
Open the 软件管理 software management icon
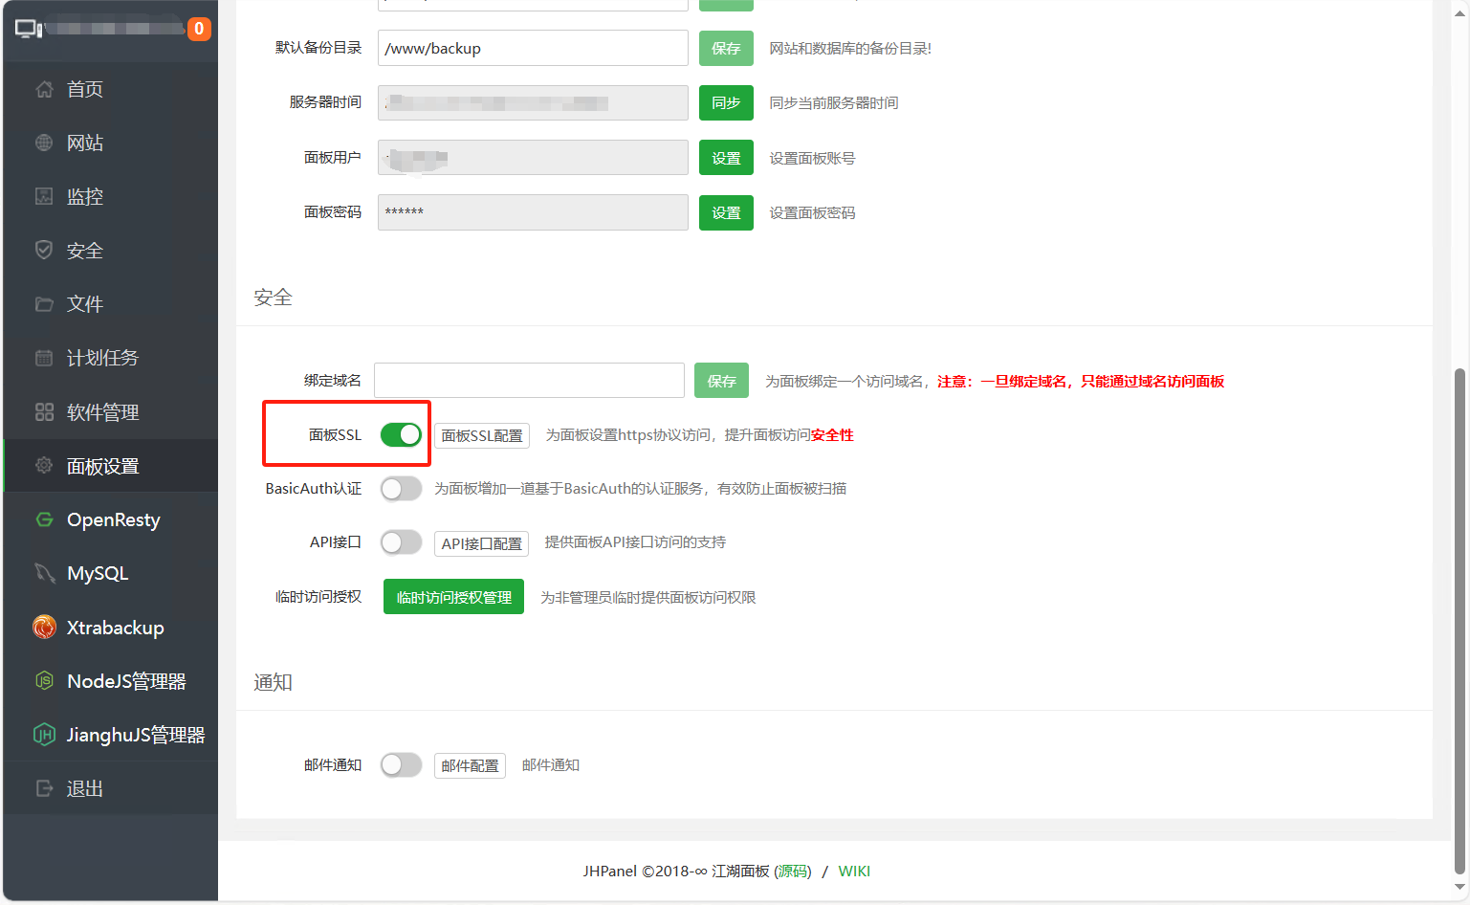coord(44,411)
